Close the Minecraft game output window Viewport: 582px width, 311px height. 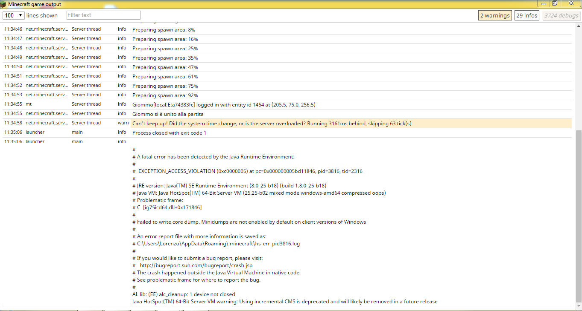tap(570, 3)
